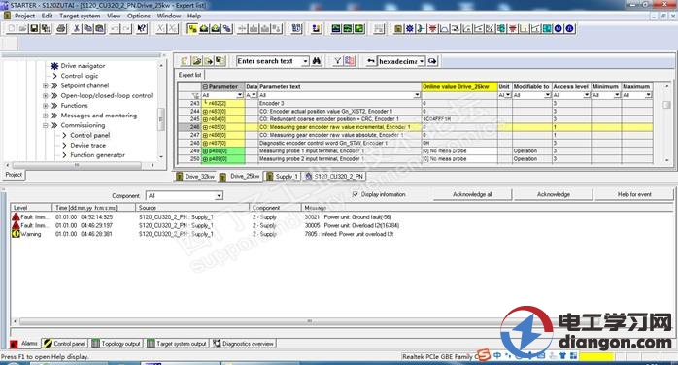The height and width of the screenshot is (365, 678).
Task: Click the third green monitor icon in toolbar
Action: tap(358, 28)
